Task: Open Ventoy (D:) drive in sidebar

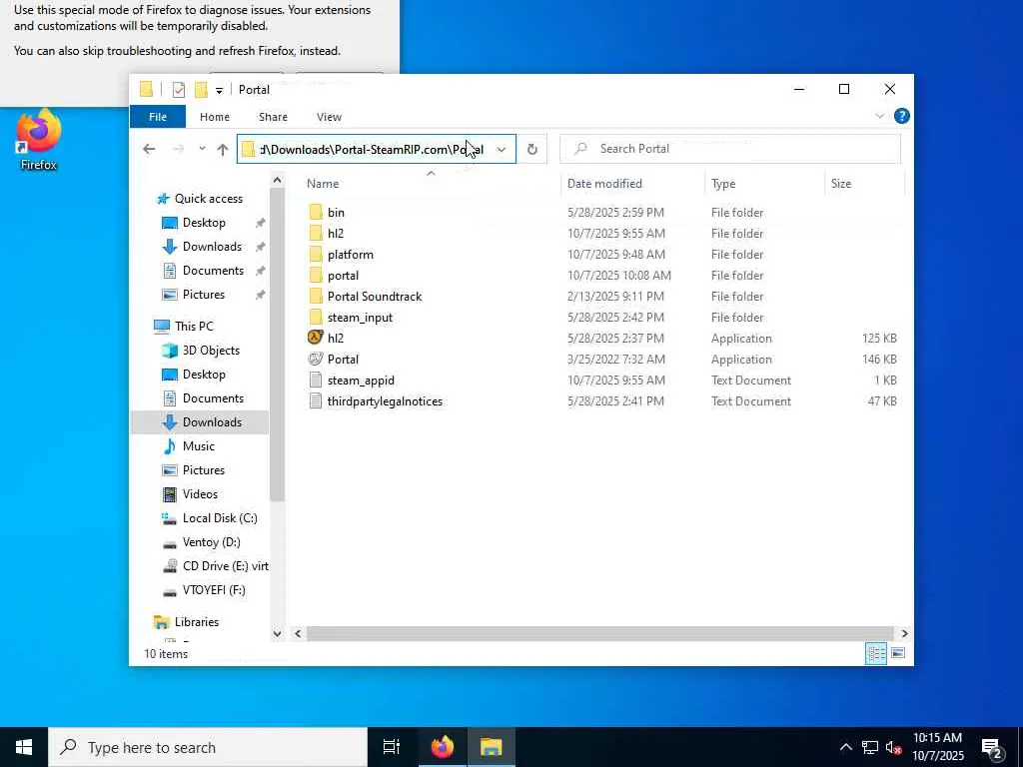Action: (212, 542)
